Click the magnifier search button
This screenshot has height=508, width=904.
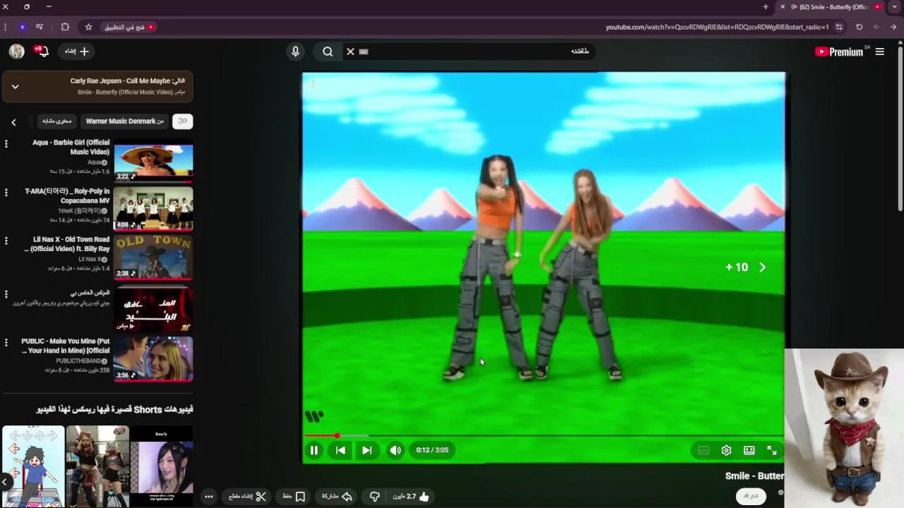pyautogui.click(x=328, y=52)
